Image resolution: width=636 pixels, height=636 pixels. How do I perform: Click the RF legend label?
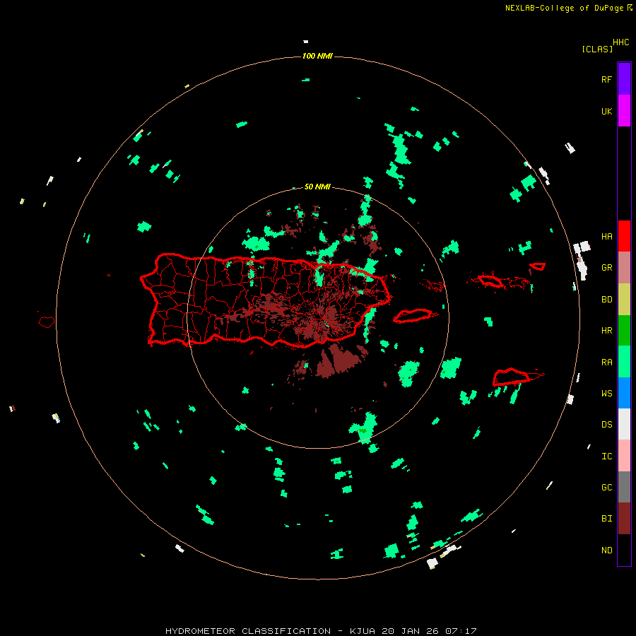pyautogui.click(x=606, y=79)
